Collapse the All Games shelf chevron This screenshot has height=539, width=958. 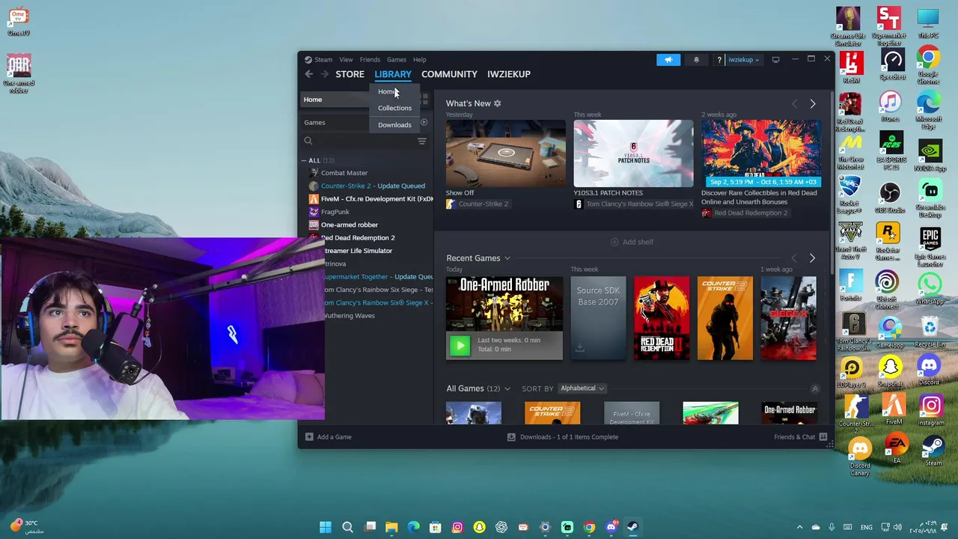(815, 389)
